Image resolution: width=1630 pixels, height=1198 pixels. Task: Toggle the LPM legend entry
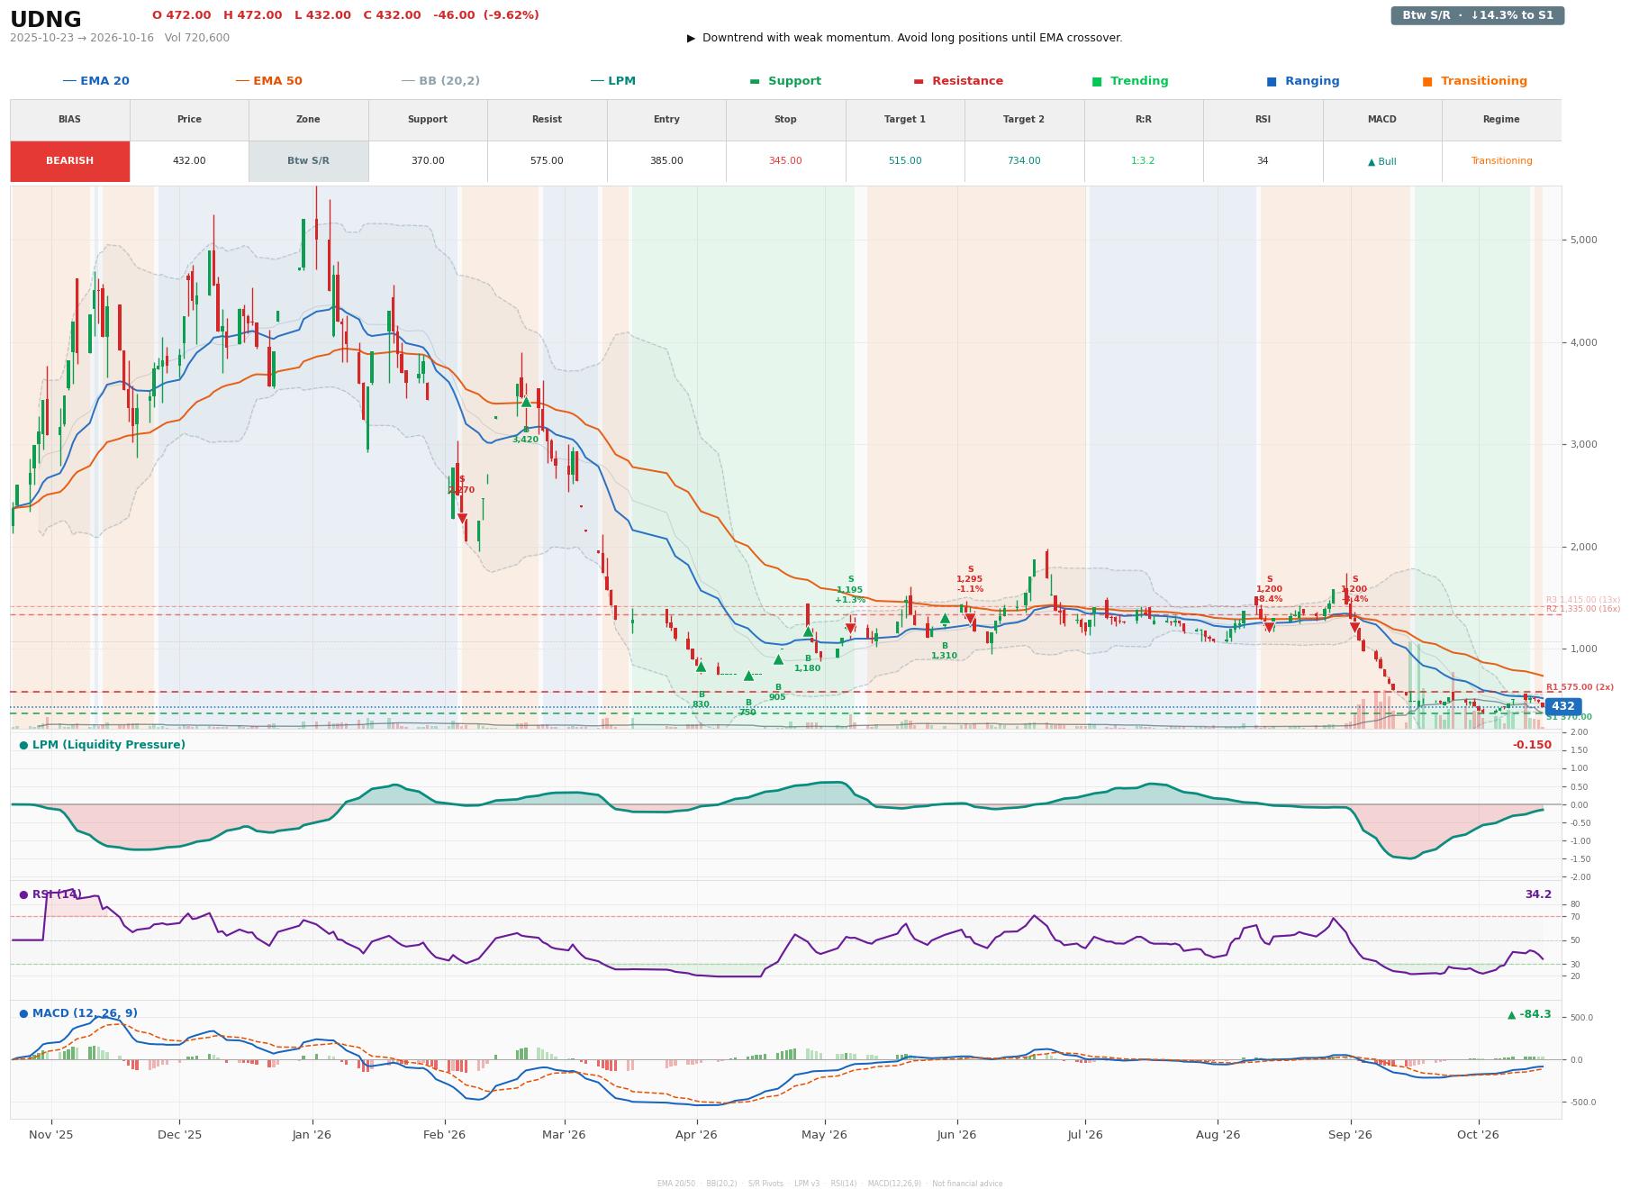point(612,81)
